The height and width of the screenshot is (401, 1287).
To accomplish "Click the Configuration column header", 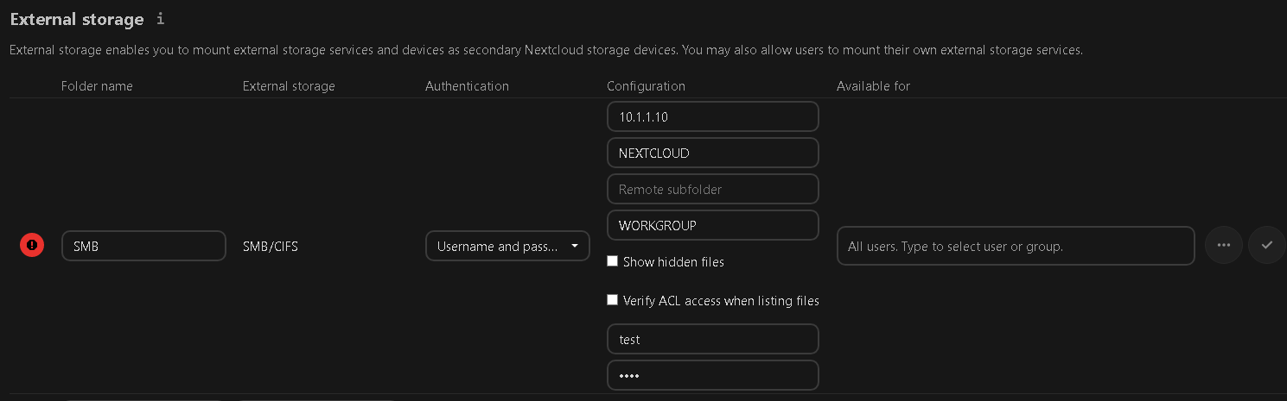I will (646, 86).
